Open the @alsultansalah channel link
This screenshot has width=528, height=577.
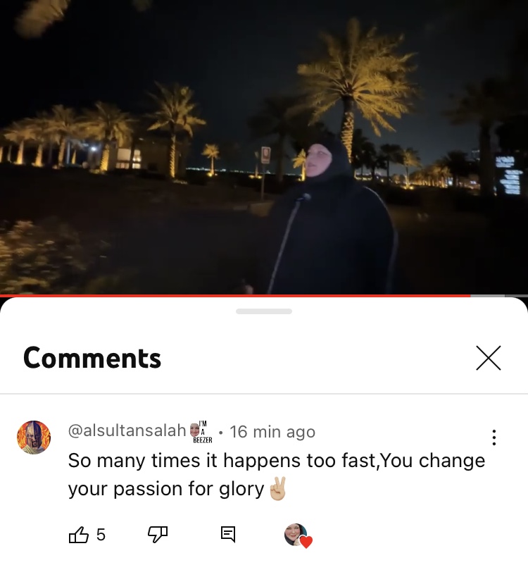point(127,430)
